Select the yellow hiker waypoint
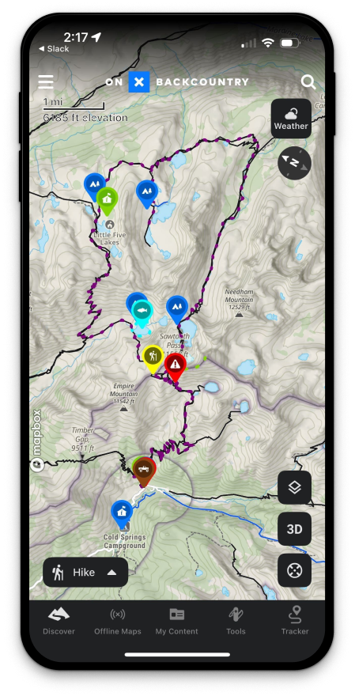The width and height of the screenshot is (355, 696). tap(153, 358)
